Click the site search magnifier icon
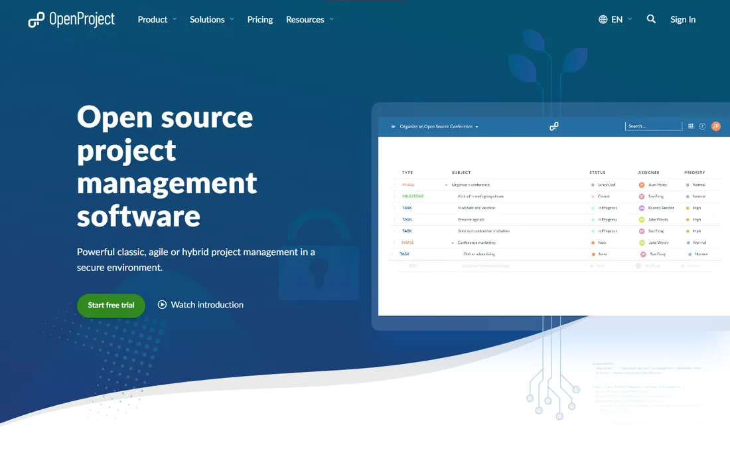 pyautogui.click(x=651, y=19)
